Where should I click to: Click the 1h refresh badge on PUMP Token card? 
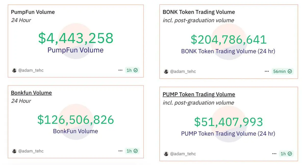click(x=286, y=154)
